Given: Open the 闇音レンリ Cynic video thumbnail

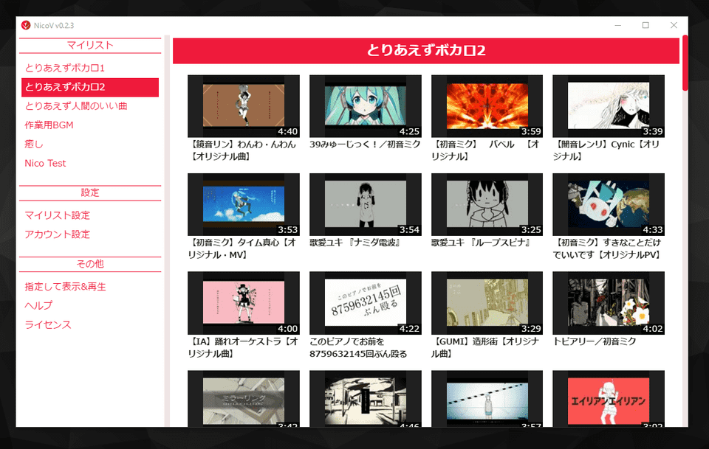Looking at the screenshot, I should point(609,105).
